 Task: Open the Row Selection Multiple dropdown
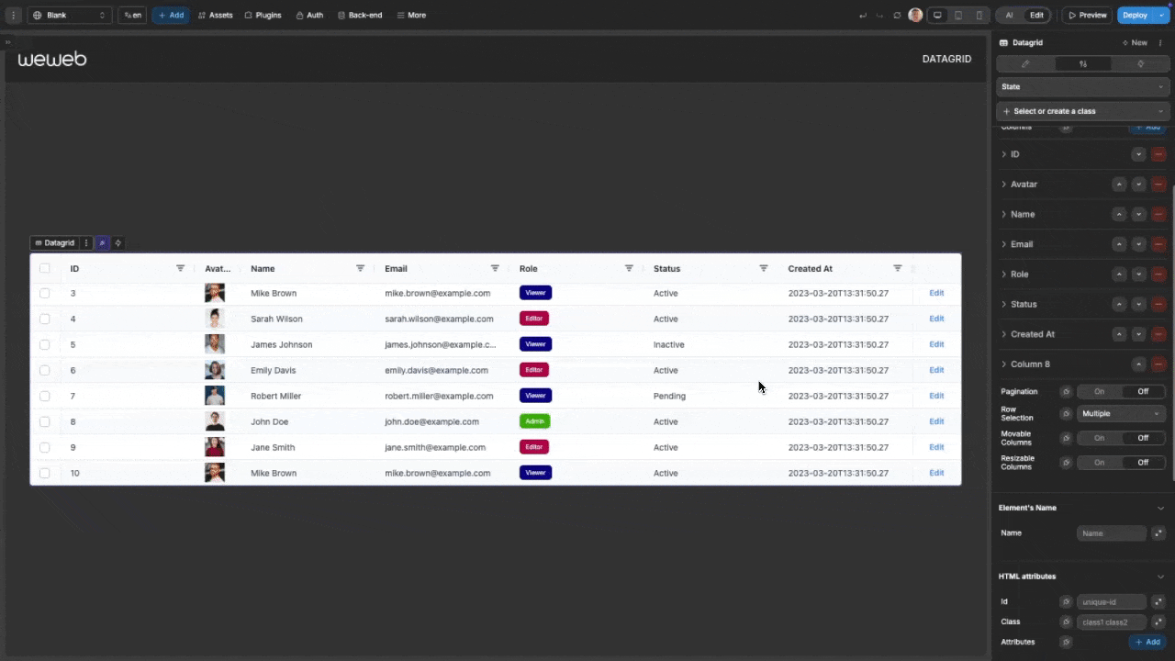point(1120,413)
